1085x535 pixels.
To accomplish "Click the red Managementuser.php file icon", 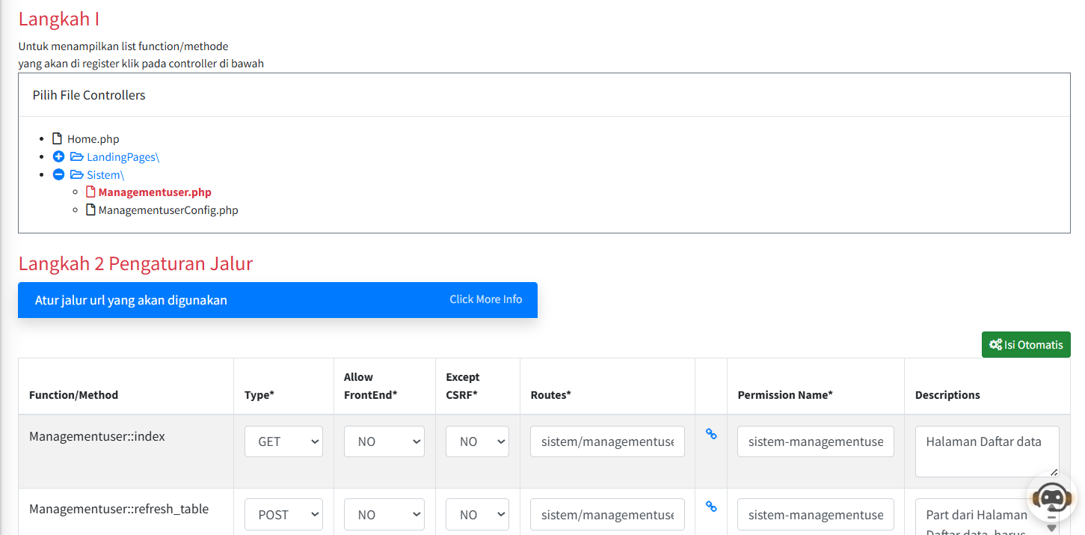I will [x=90, y=192].
